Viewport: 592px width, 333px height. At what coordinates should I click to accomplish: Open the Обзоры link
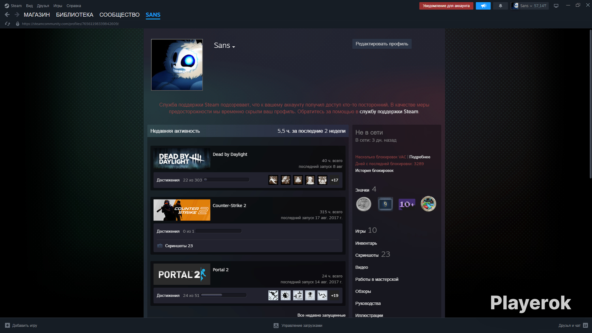pyautogui.click(x=363, y=291)
